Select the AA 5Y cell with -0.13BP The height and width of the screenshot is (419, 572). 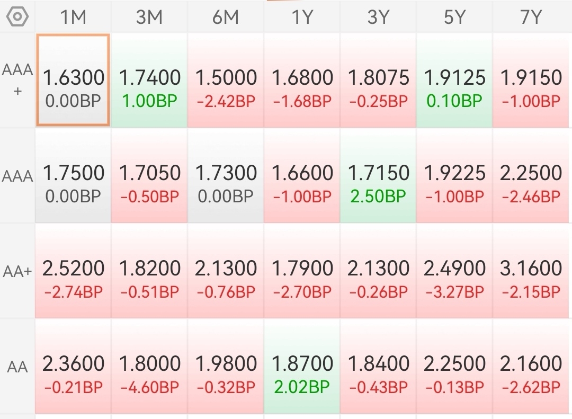pos(454,367)
